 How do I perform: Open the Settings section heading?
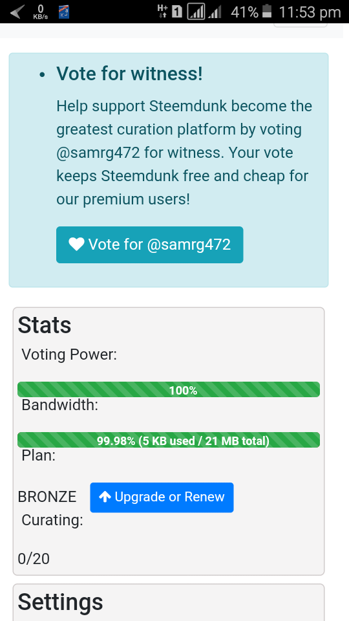[x=60, y=602]
